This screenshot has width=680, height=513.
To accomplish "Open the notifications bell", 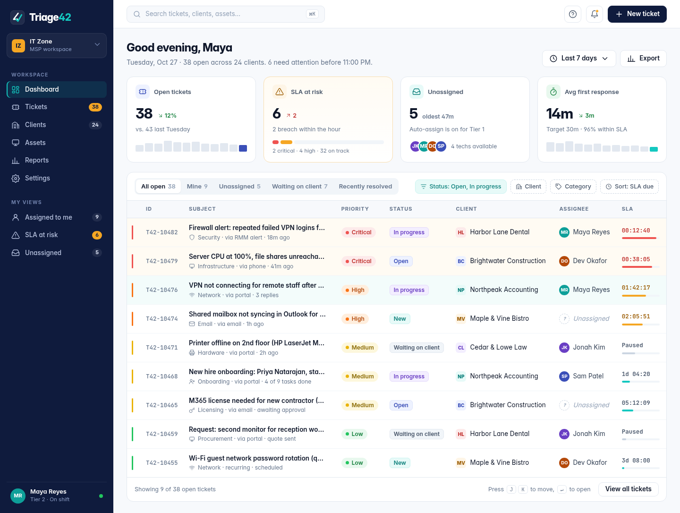I will point(595,14).
